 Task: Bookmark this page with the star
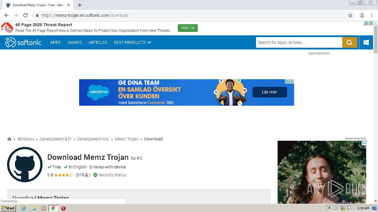tap(350, 15)
